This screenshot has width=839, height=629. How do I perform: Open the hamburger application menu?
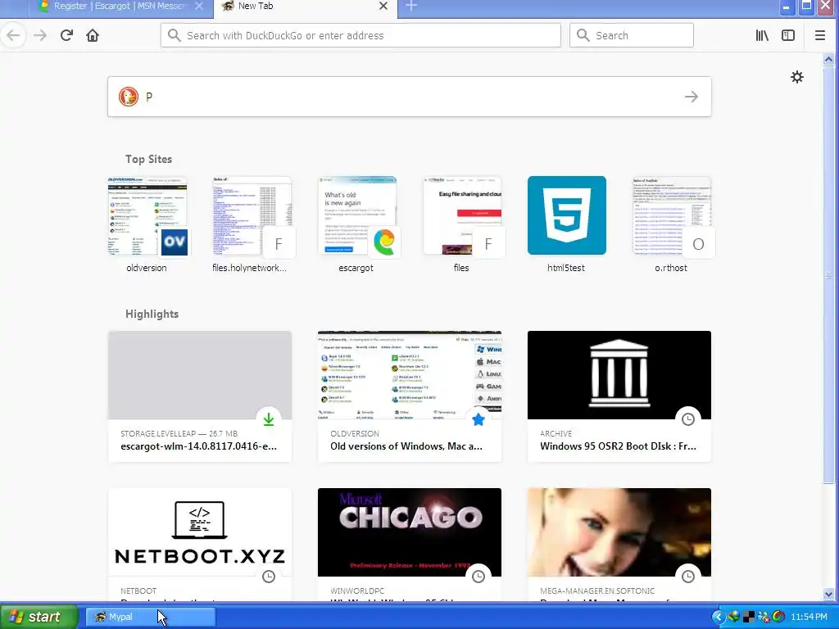[819, 35]
